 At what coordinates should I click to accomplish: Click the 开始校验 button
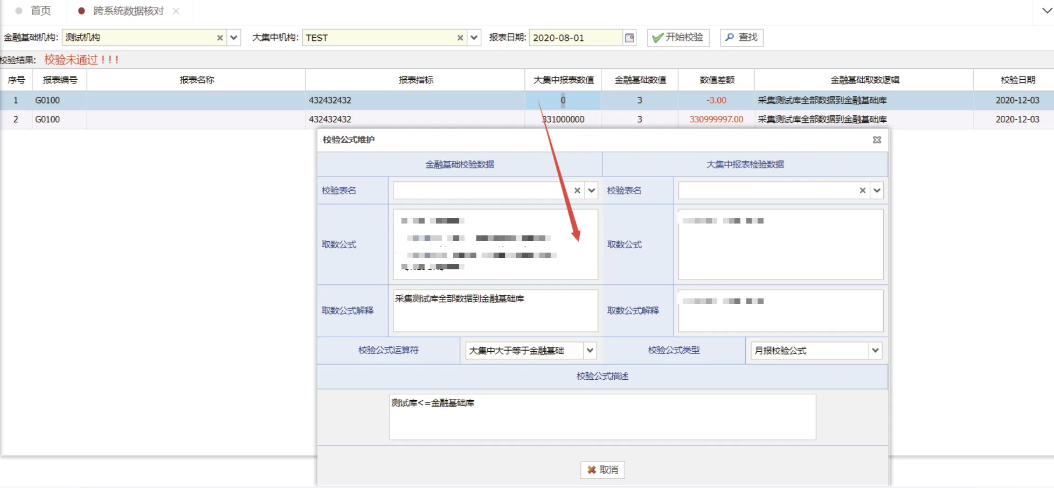(678, 37)
